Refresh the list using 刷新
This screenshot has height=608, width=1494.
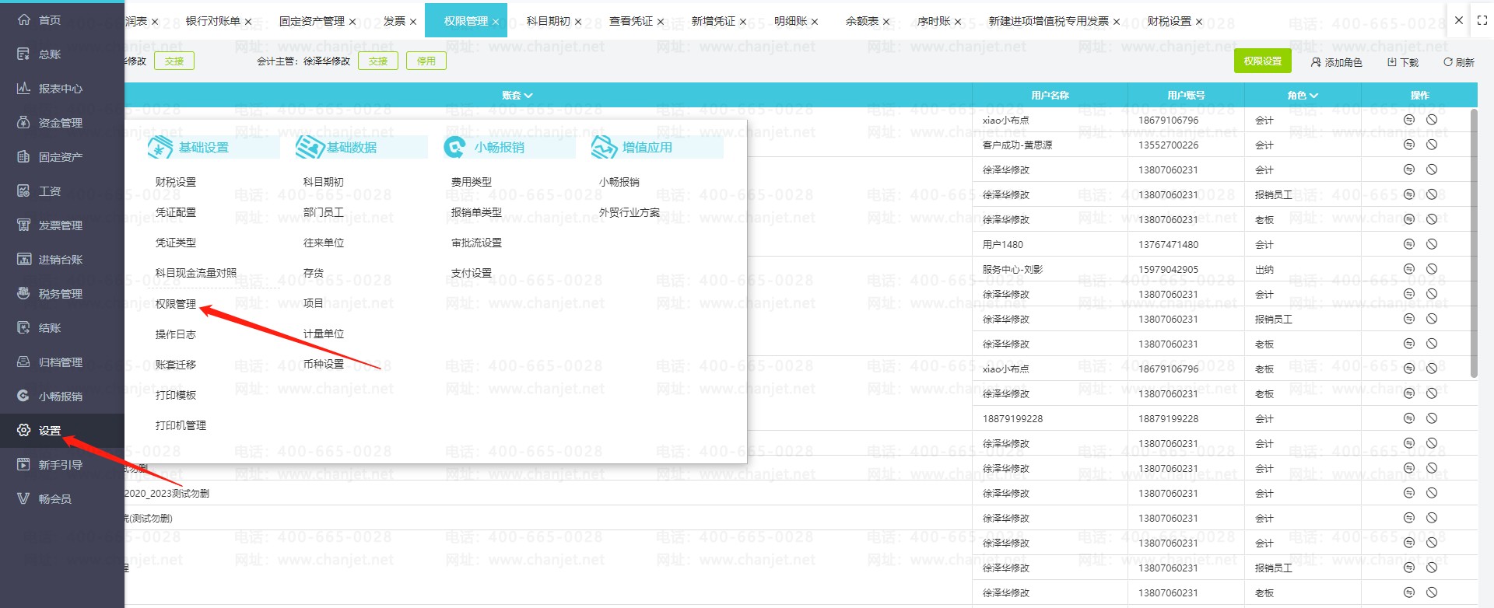[x=1459, y=62]
